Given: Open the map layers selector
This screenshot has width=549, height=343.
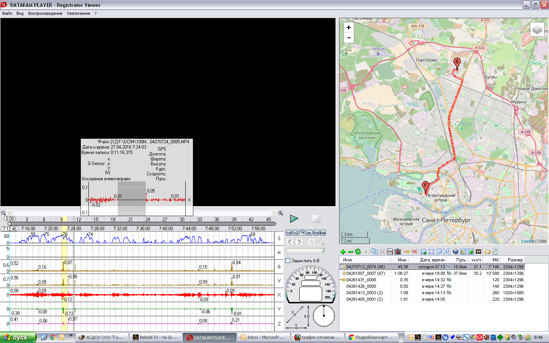Looking at the screenshot, I should 537,29.
